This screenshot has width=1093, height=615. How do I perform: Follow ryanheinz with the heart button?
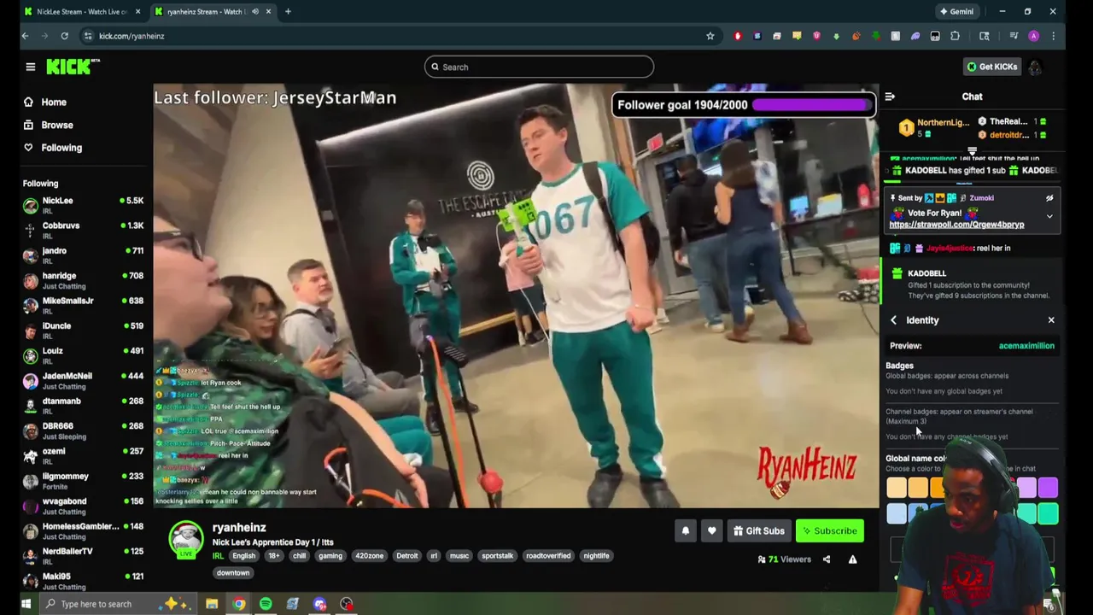tap(711, 531)
